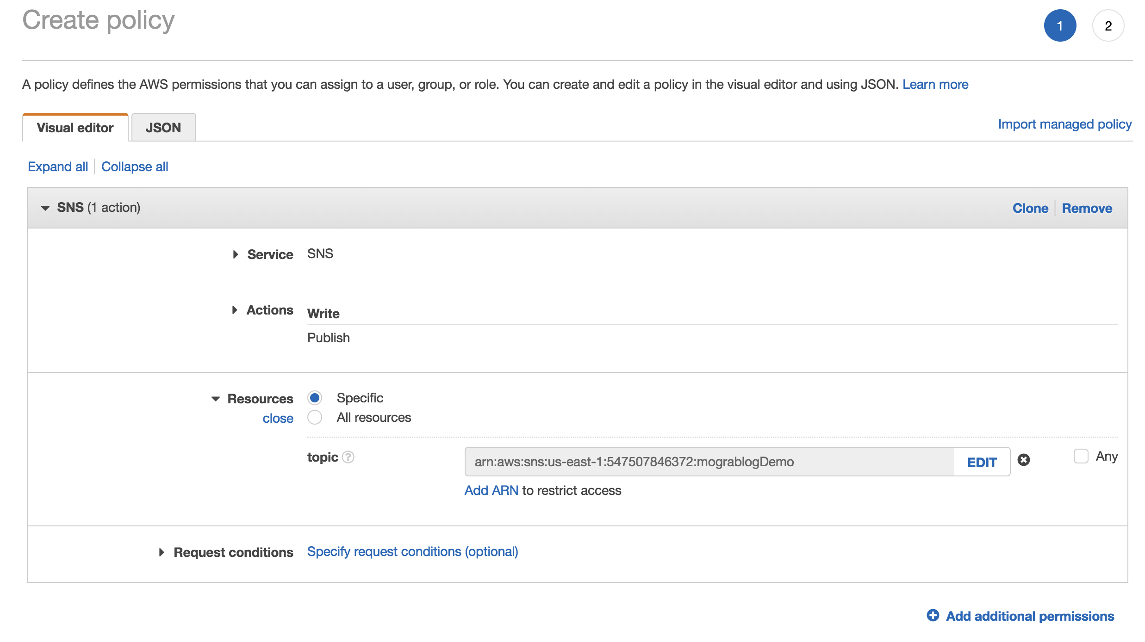Switch to the Visual editor tab
The height and width of the screenshot is (642, 1145).
click(x=75, y=128)
